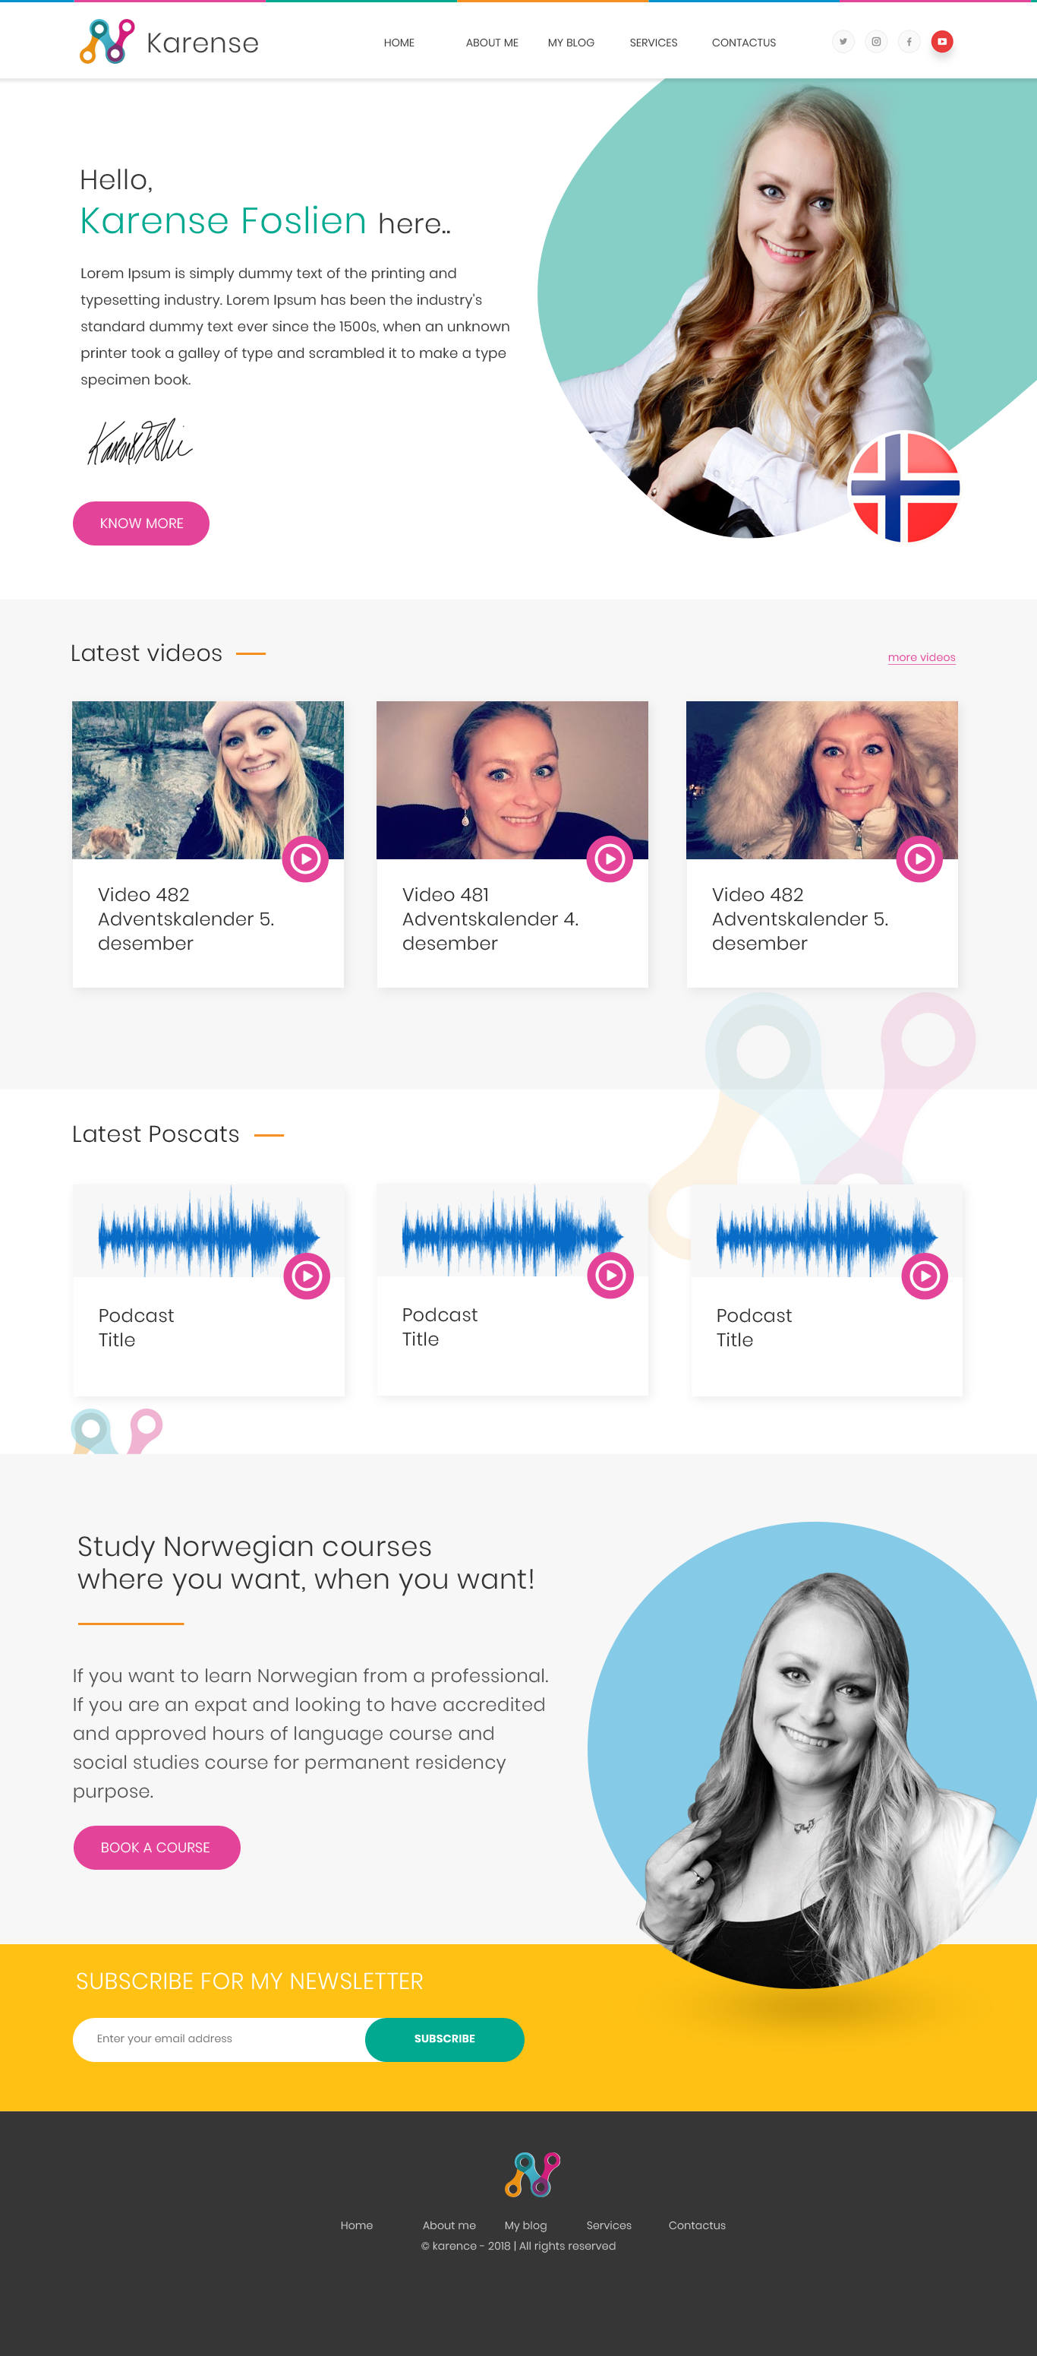Screen dimensions: 1037x2356
Task: Play the third podcast's waveform card
Action: coord(925,1276)
